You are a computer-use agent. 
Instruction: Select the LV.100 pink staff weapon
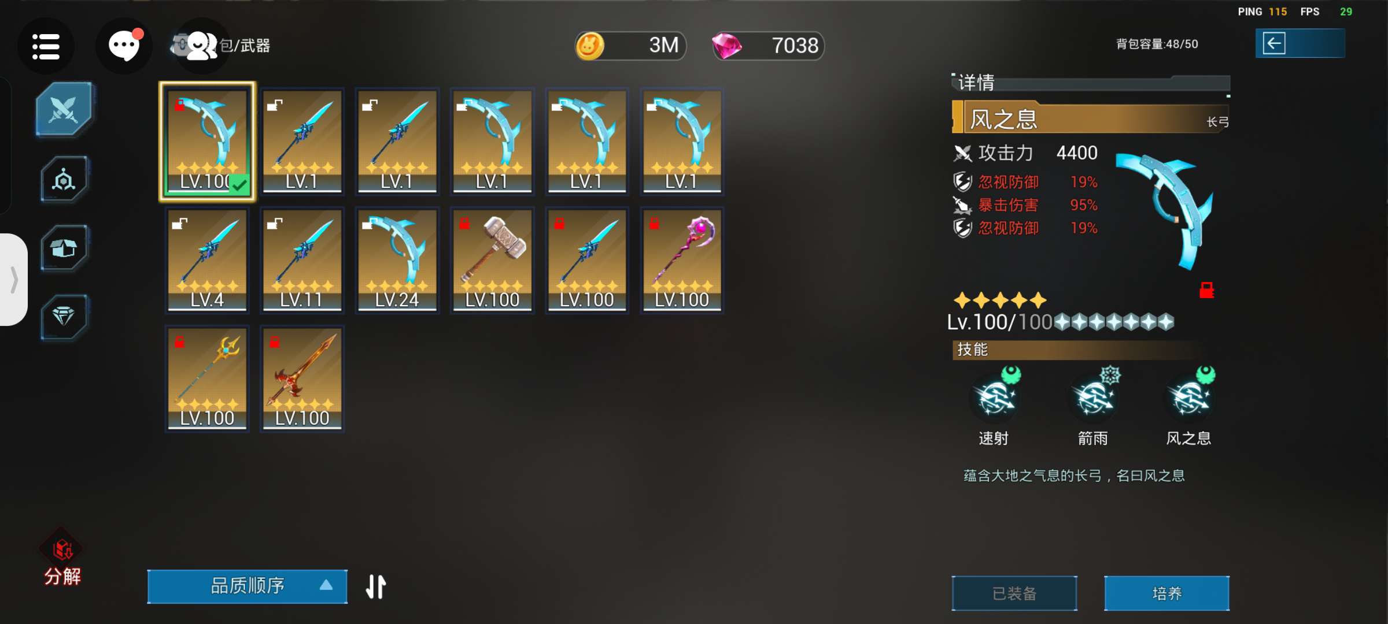pos(682,261)
